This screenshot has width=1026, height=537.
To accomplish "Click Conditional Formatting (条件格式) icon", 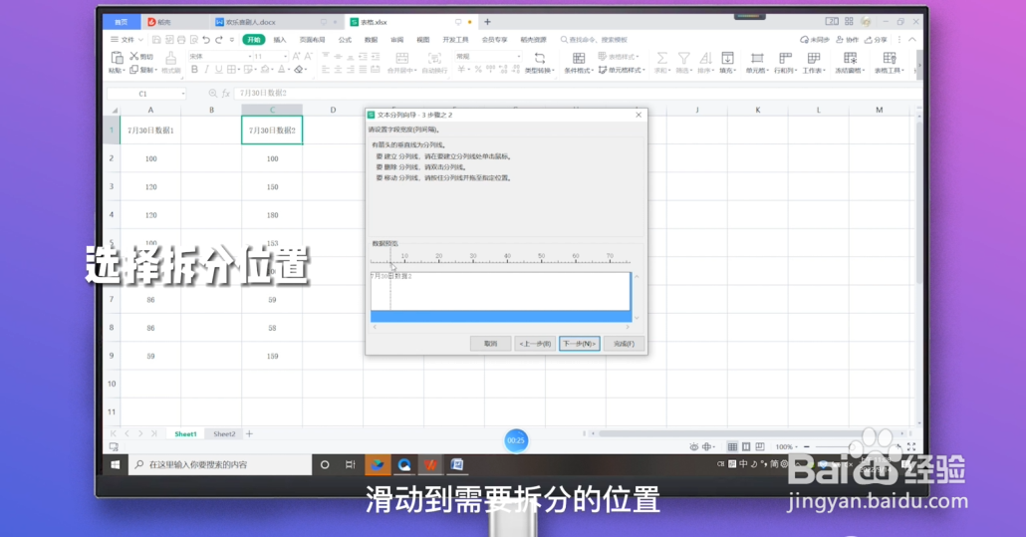I will pos(579,58).
